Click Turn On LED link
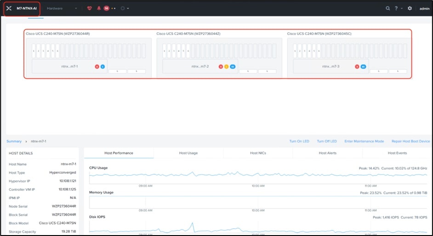This screenshot has width=433, height=236. point(299,141)
